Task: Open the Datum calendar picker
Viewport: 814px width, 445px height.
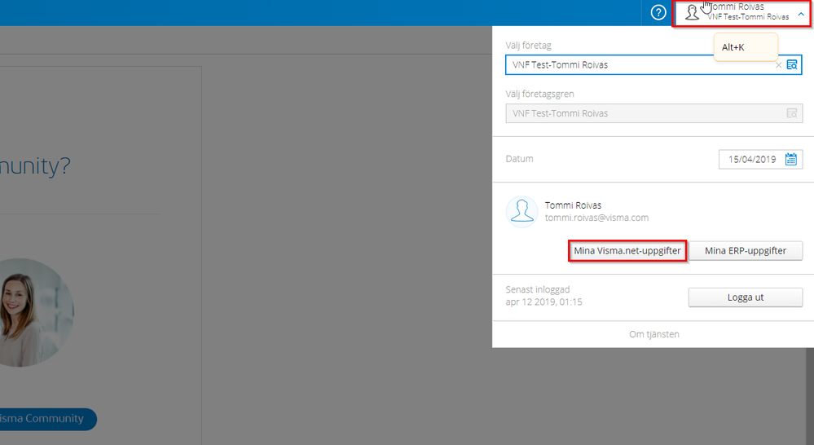Action: click(790, 160)
